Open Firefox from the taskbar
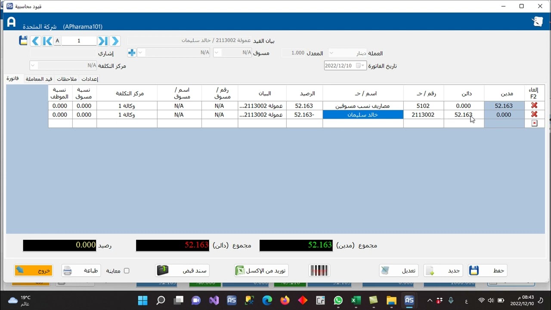The width and height of the screenshot is (551, 310). (285, 300)
